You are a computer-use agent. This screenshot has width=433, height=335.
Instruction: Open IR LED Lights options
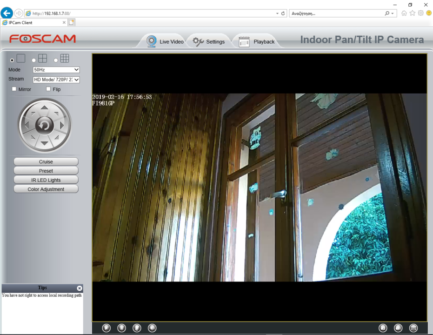tap(46, 180)
